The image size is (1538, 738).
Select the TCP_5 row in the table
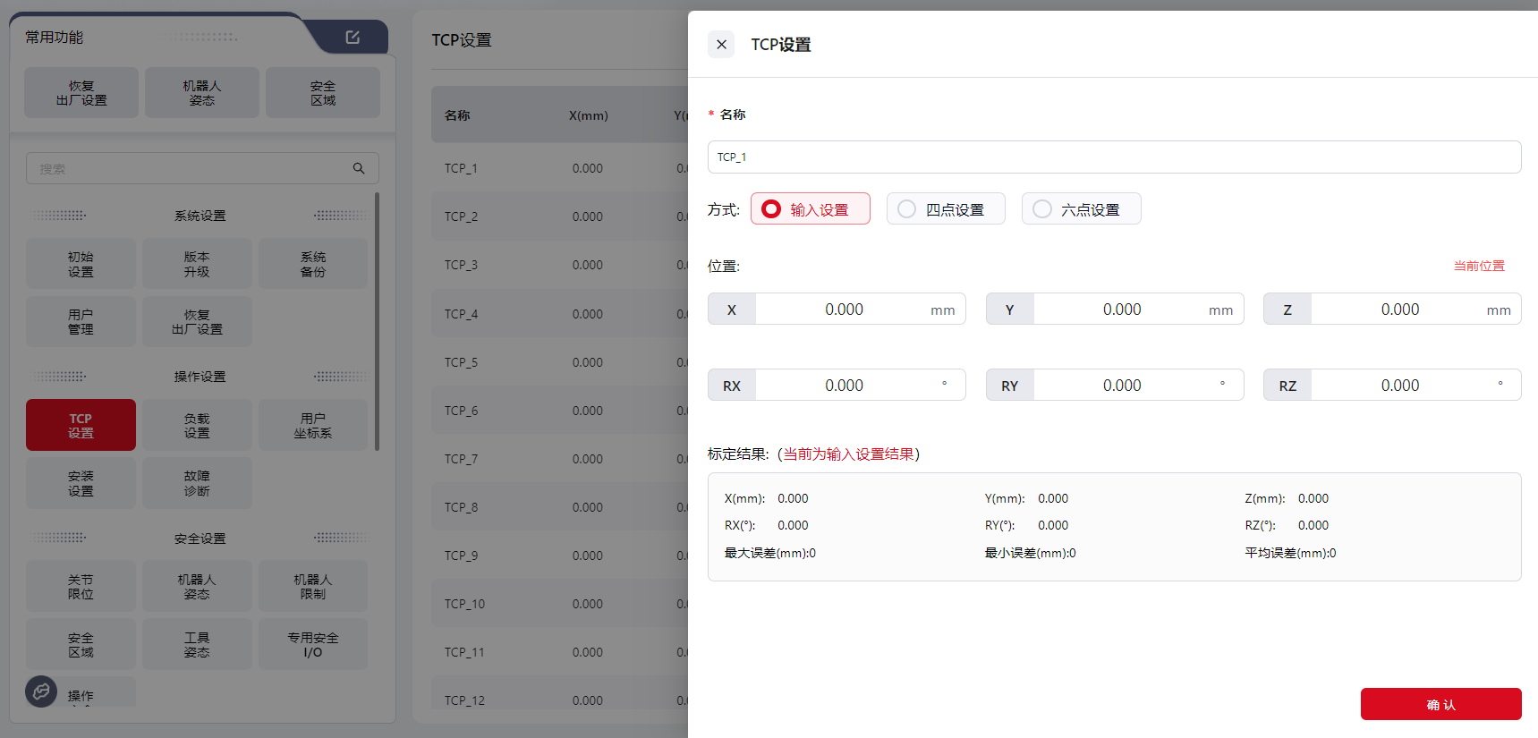tap(555, 362)
